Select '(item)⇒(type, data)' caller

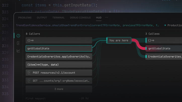click(59, 65)
